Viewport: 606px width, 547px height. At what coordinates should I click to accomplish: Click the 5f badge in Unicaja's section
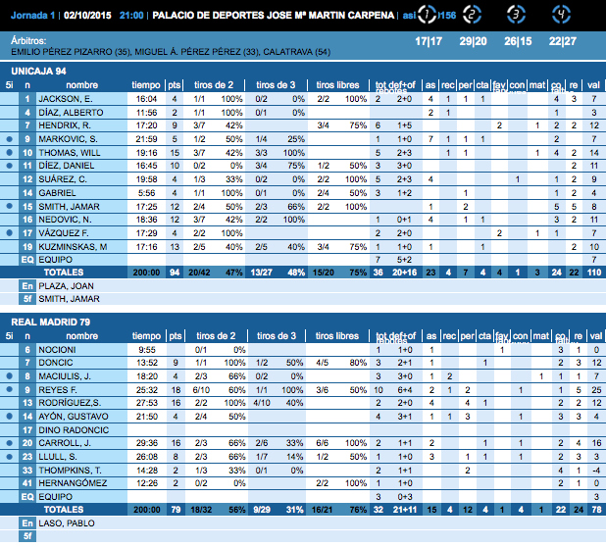[27, 298]
